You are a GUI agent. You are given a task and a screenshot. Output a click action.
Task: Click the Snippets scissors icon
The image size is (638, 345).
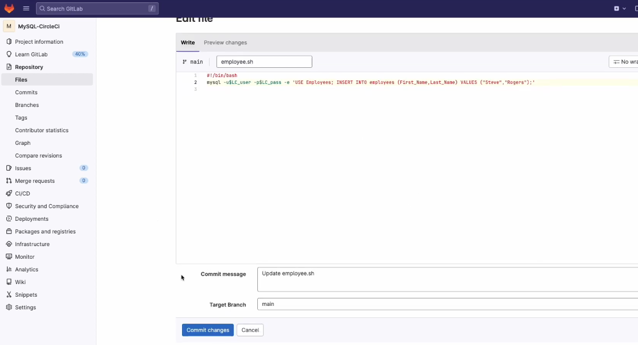pyautogui.click(x=9, y=294)
